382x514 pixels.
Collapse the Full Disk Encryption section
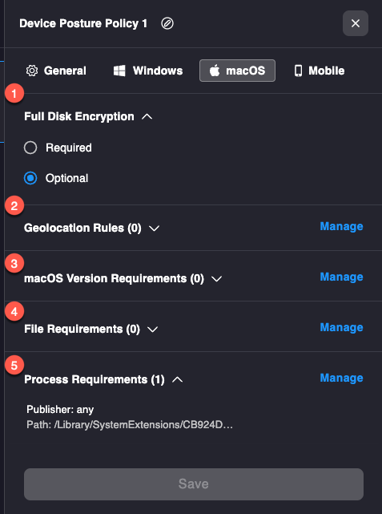(x=147, y=117)
